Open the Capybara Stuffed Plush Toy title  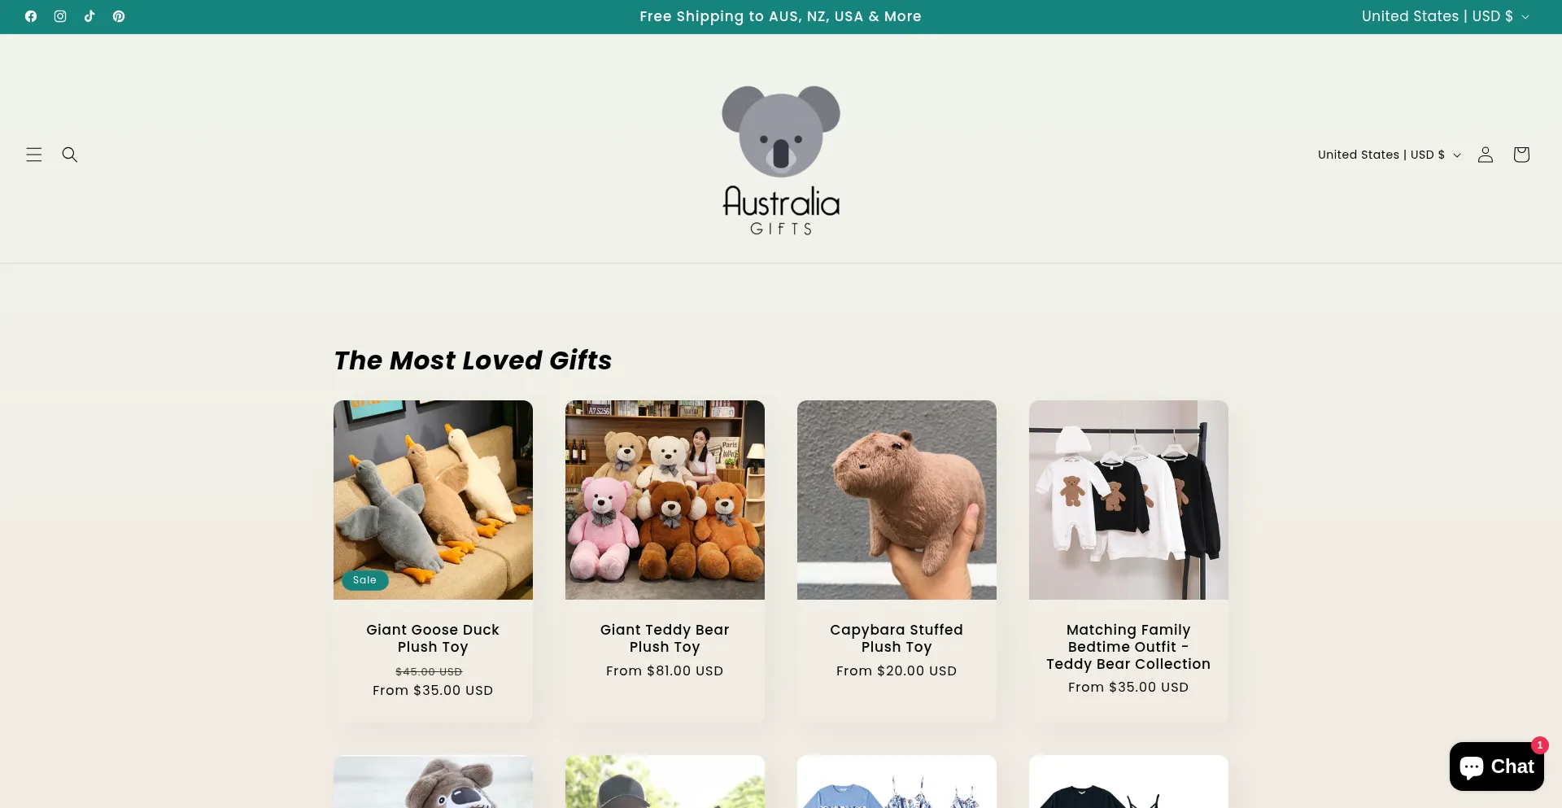coord(897,638)
